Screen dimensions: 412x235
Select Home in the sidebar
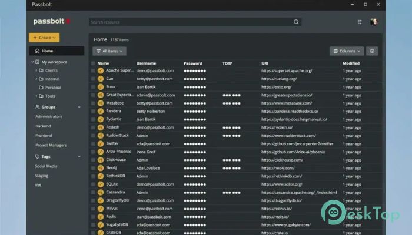(x=57, y=51)
